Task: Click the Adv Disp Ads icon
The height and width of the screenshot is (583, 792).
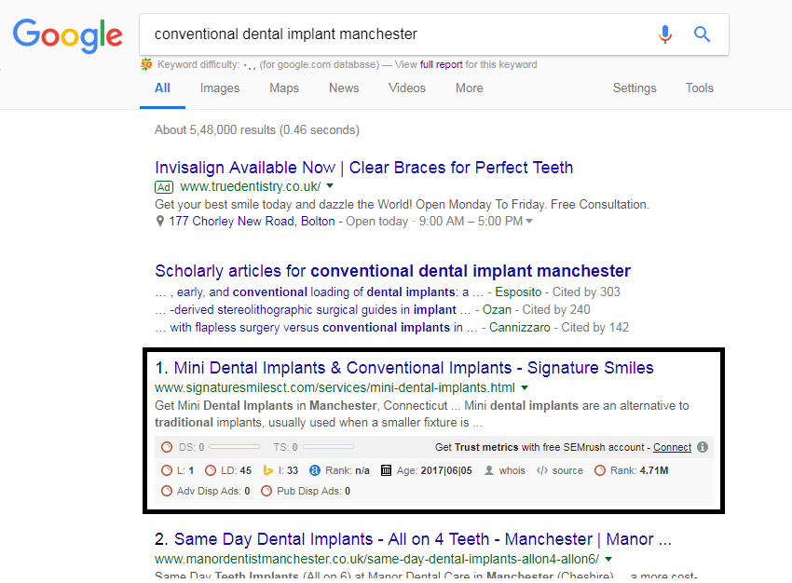Action: click(x=167, y=491)
